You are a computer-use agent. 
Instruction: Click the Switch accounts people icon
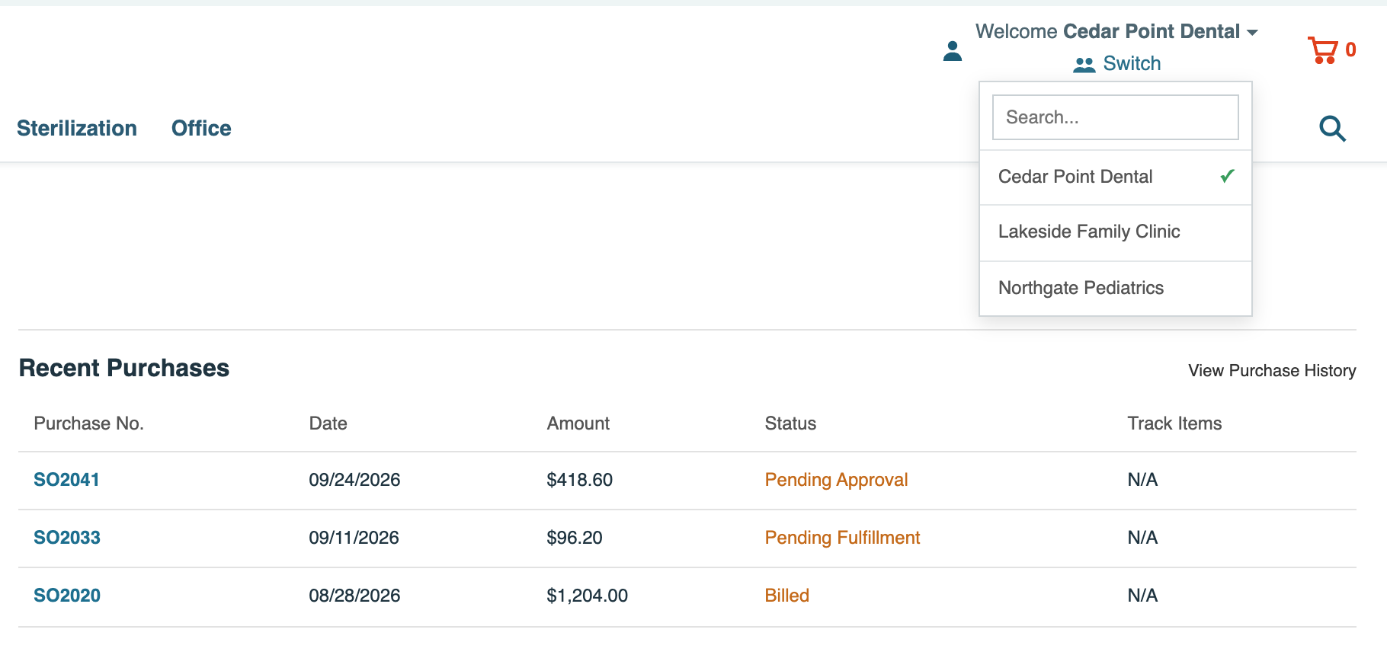[1084, 65]
